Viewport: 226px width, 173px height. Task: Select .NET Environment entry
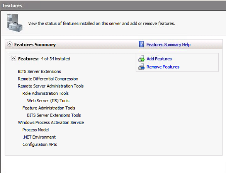point(39,137)
